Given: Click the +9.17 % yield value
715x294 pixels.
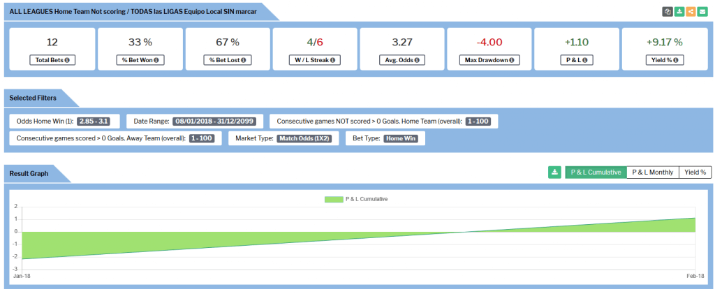Looking at the screenshot, I should point(665,42).
